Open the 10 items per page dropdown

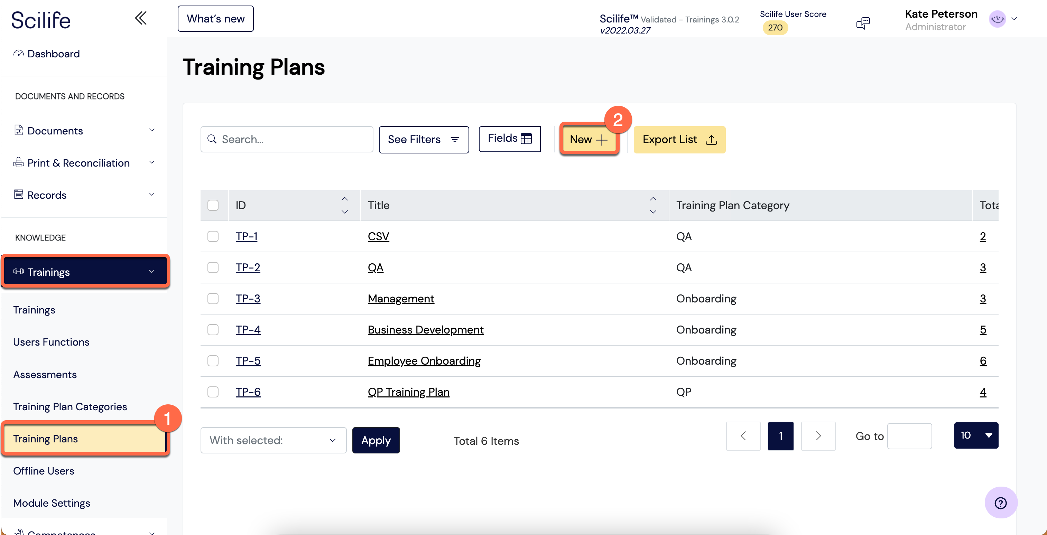pyautogui.click(x=976, y=435)
